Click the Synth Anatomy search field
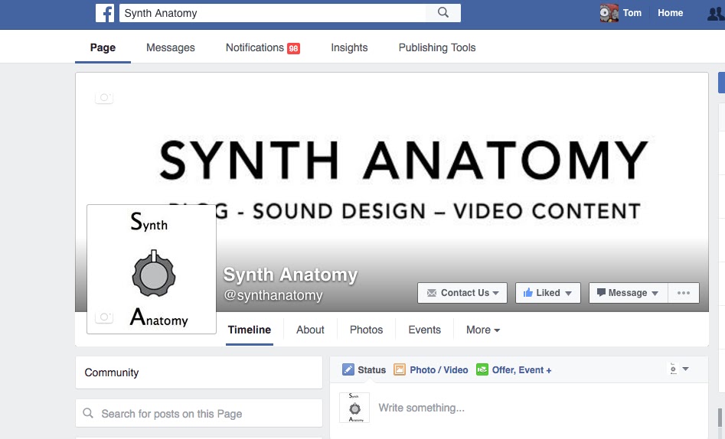Viewport: 725px width, 439px height. tap(273, 13)
